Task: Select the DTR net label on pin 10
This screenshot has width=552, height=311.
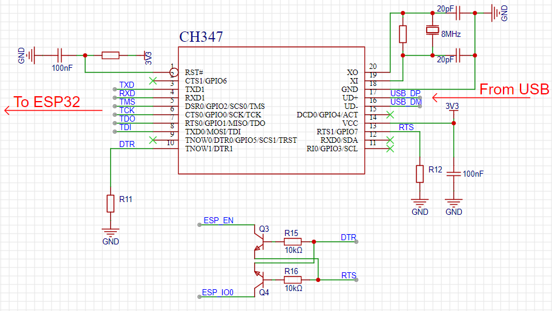Action: 127,144
